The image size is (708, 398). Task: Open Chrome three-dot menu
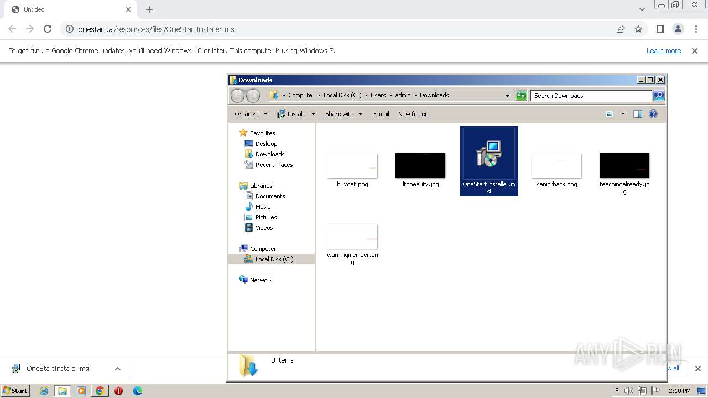point(696,29)
